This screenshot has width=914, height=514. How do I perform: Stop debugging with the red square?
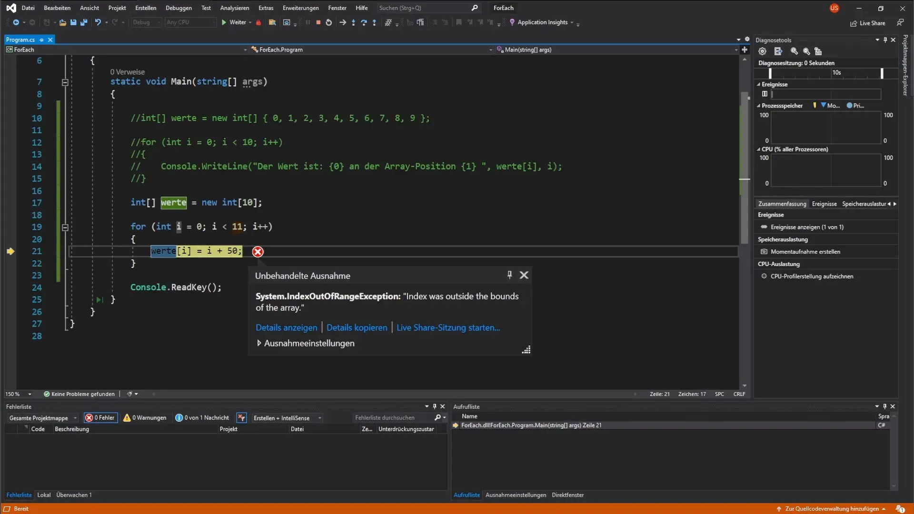(x=318, y=22)
